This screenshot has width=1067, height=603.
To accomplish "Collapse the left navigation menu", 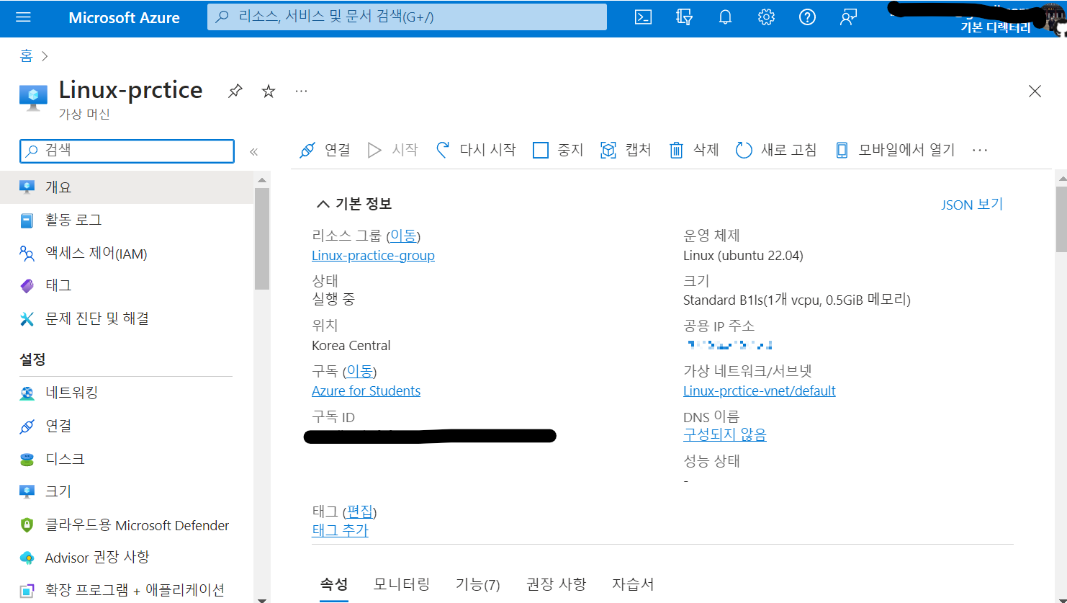I will [253, 151].
